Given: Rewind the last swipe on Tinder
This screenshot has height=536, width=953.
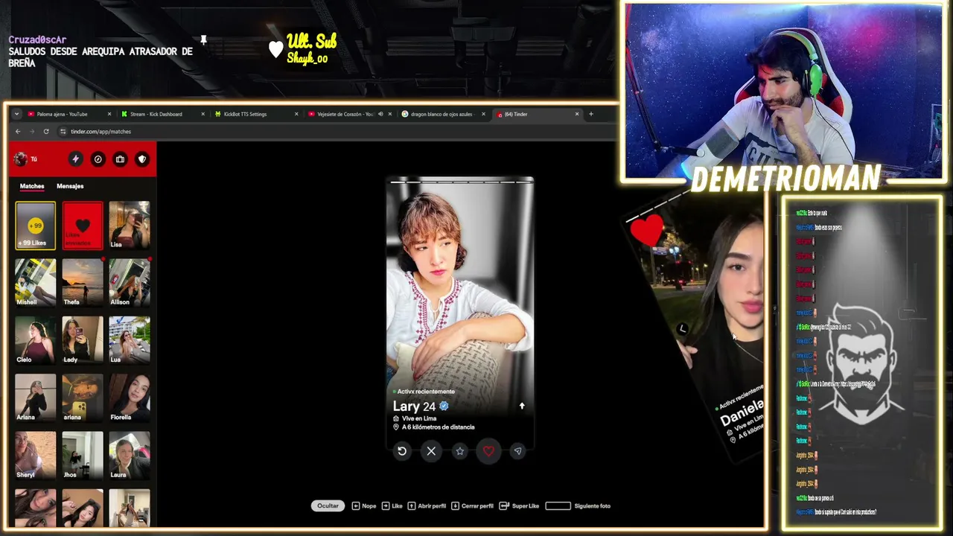Looking at the screenshot, I should (x=402, y=451).
